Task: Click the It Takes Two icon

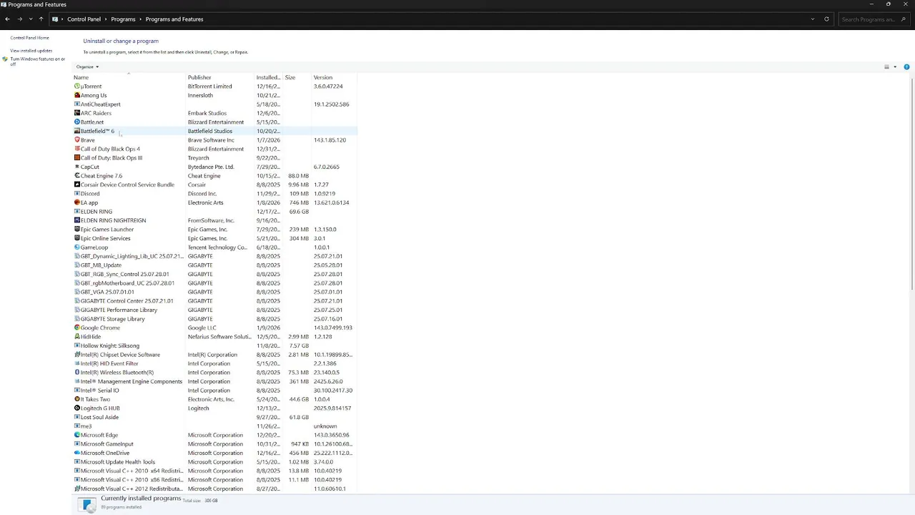Action: coord(77,399)
